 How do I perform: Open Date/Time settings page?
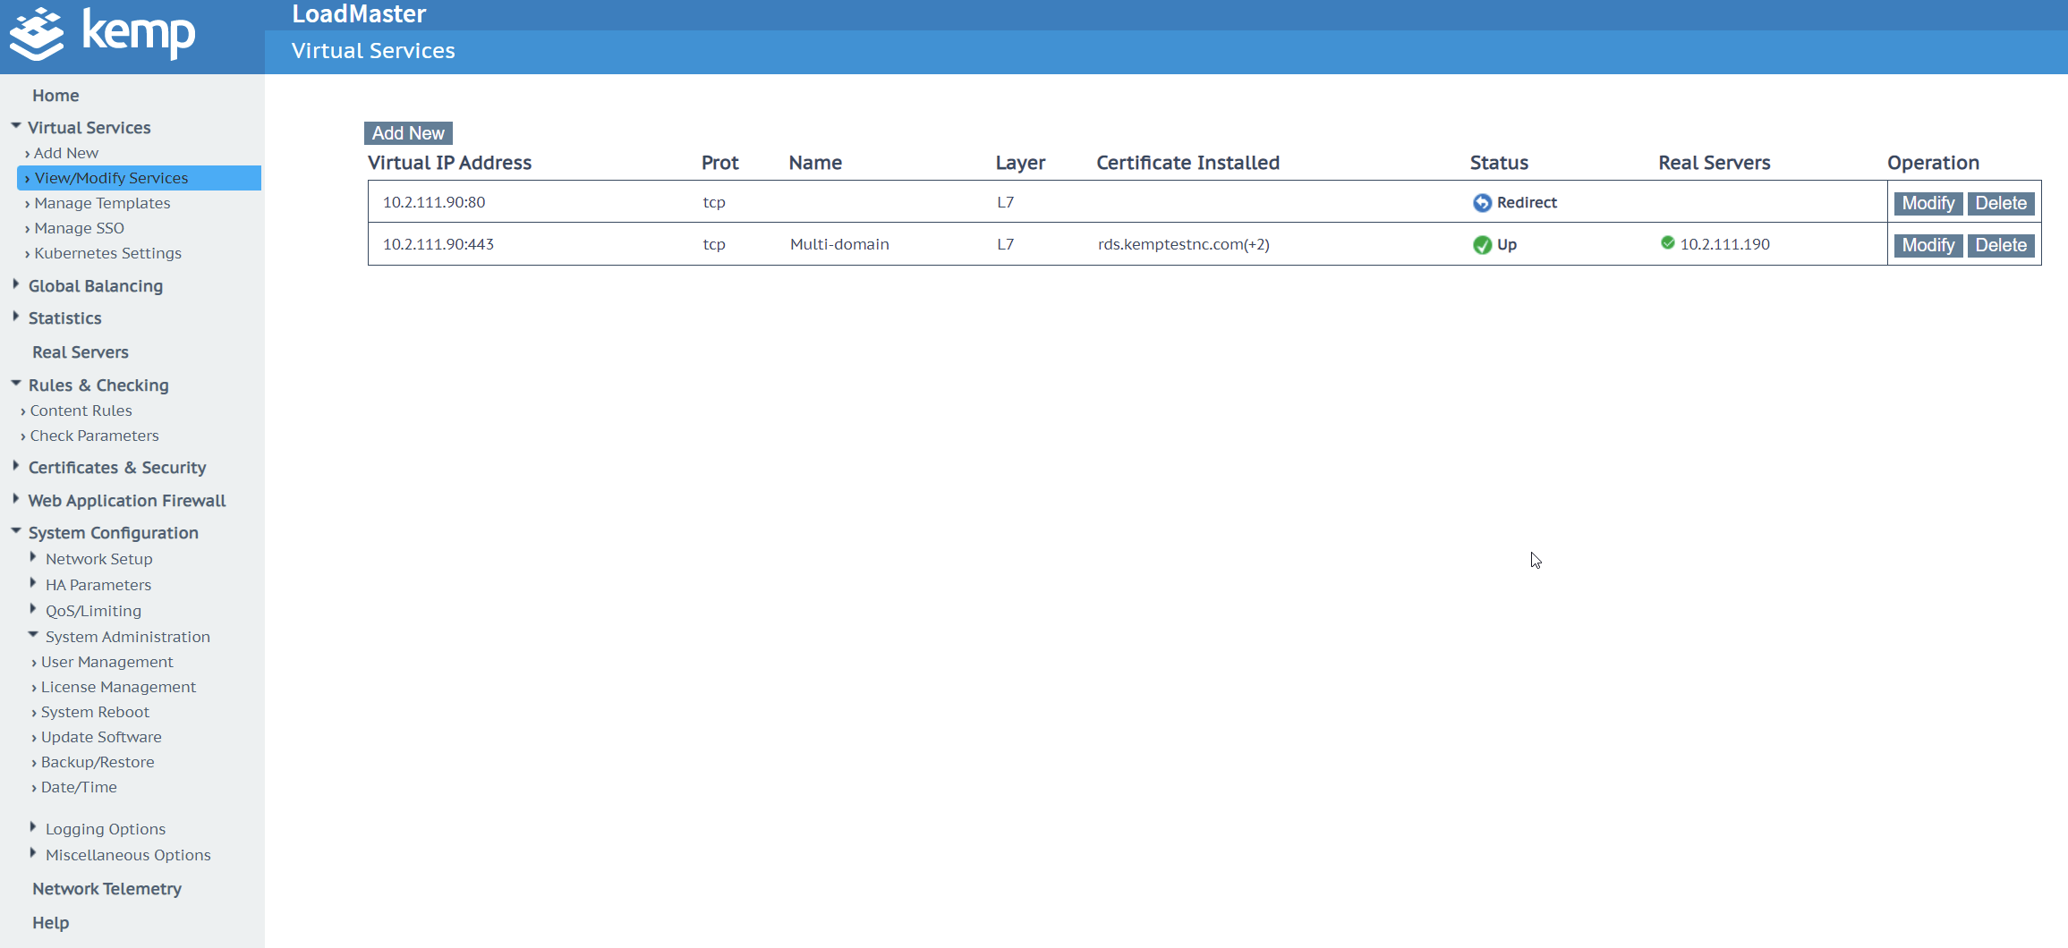pos(79,787)
